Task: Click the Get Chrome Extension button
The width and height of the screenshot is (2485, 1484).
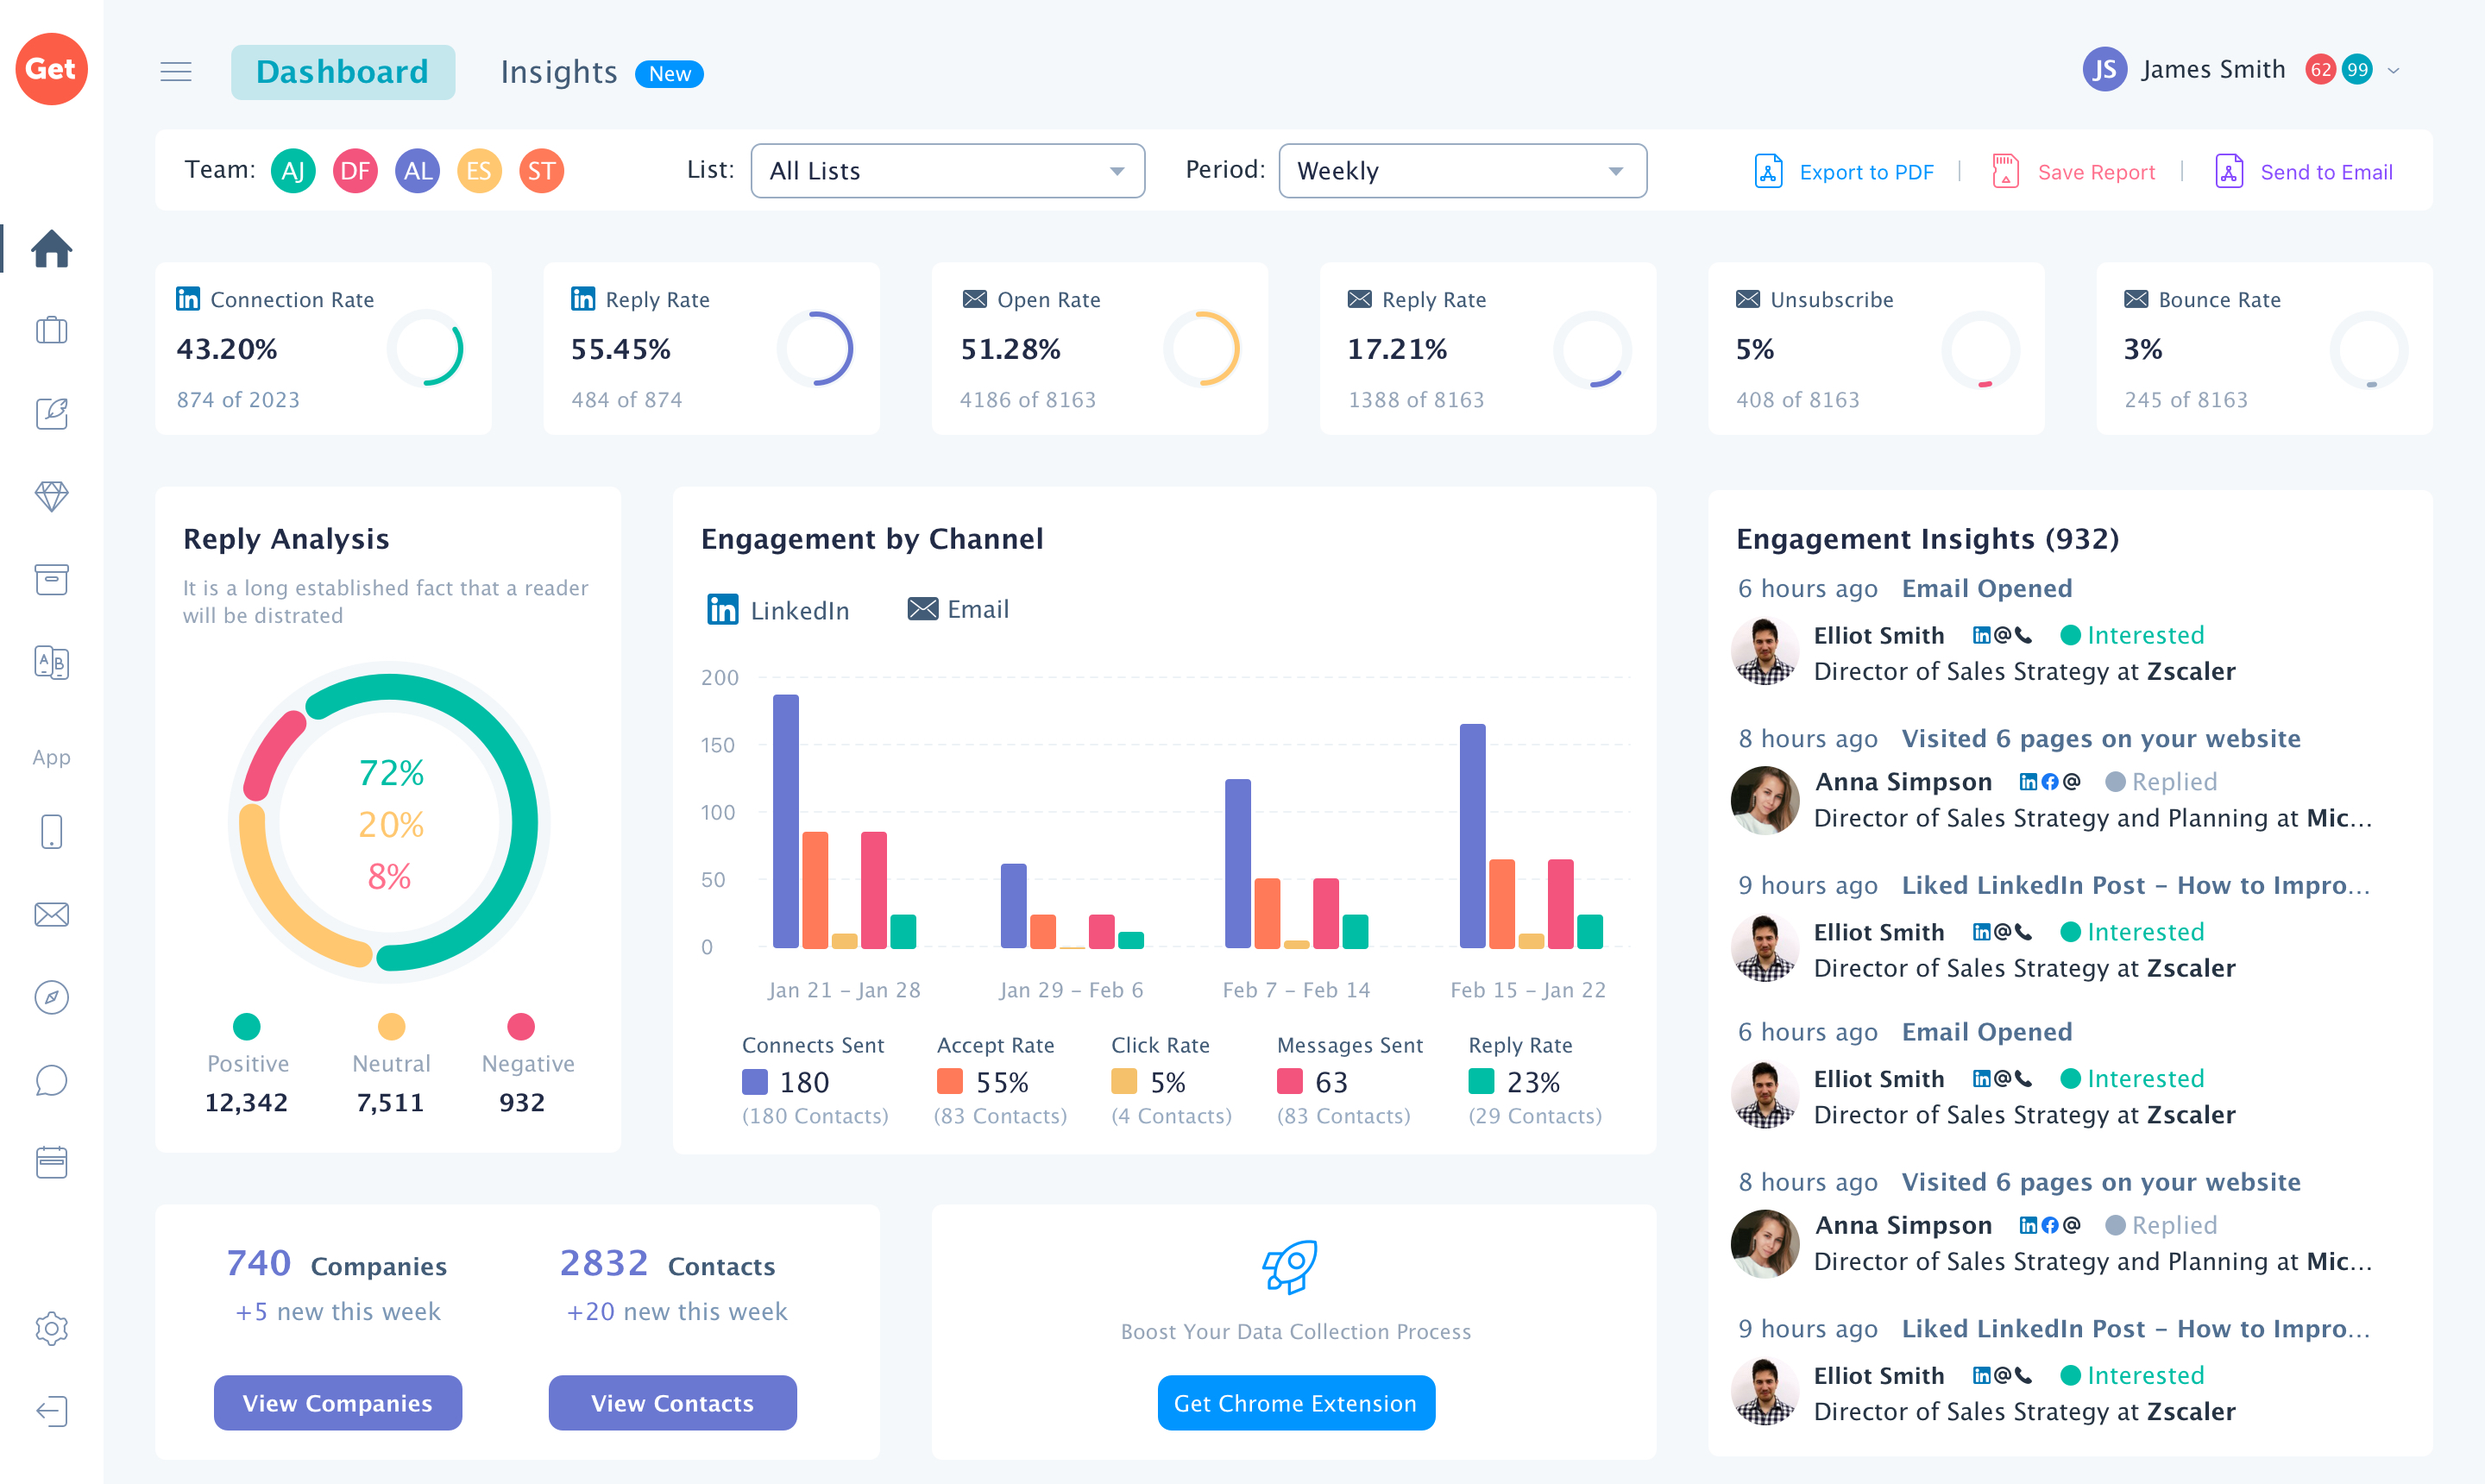Action: [x=1296, y=1403]
